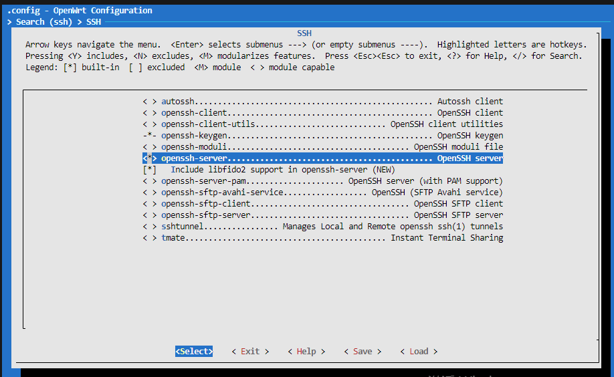Toggle libfido2 support checkbox for openssh-server
Image resolution: width=614 pixels, height=377 pixels.
(150, 170)
